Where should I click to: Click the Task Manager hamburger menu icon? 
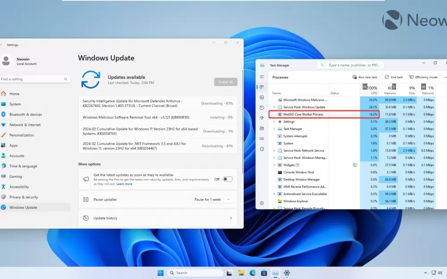click(262, 77)
